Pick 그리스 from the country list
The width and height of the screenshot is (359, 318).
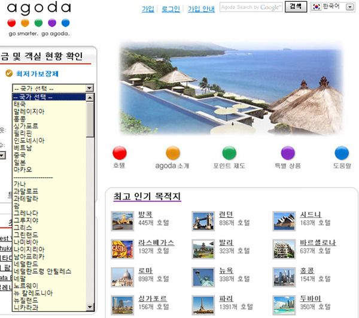tap(49, 228)
